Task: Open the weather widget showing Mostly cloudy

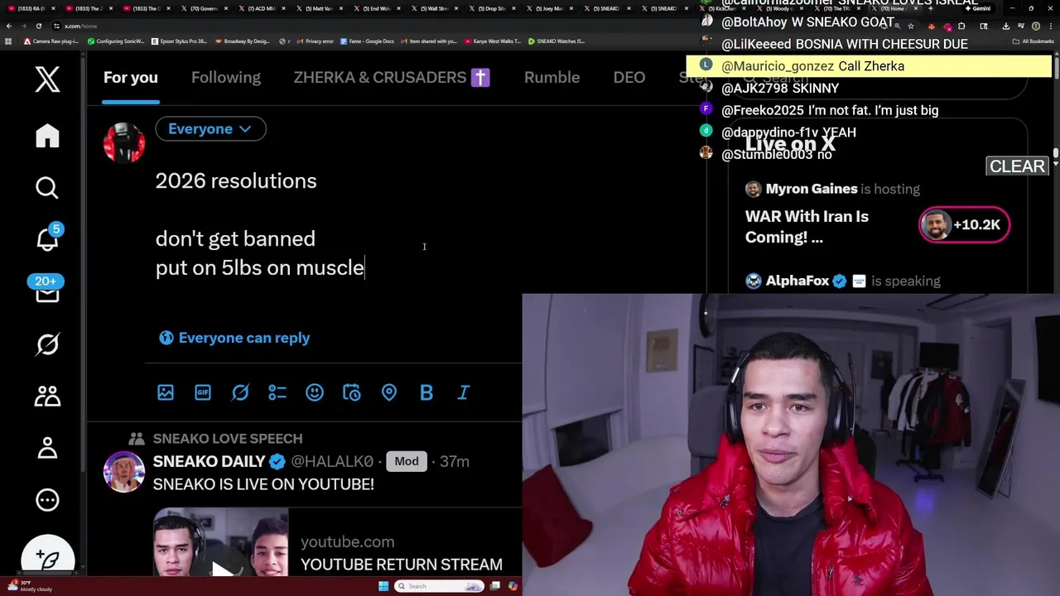Action: (29, 586)
